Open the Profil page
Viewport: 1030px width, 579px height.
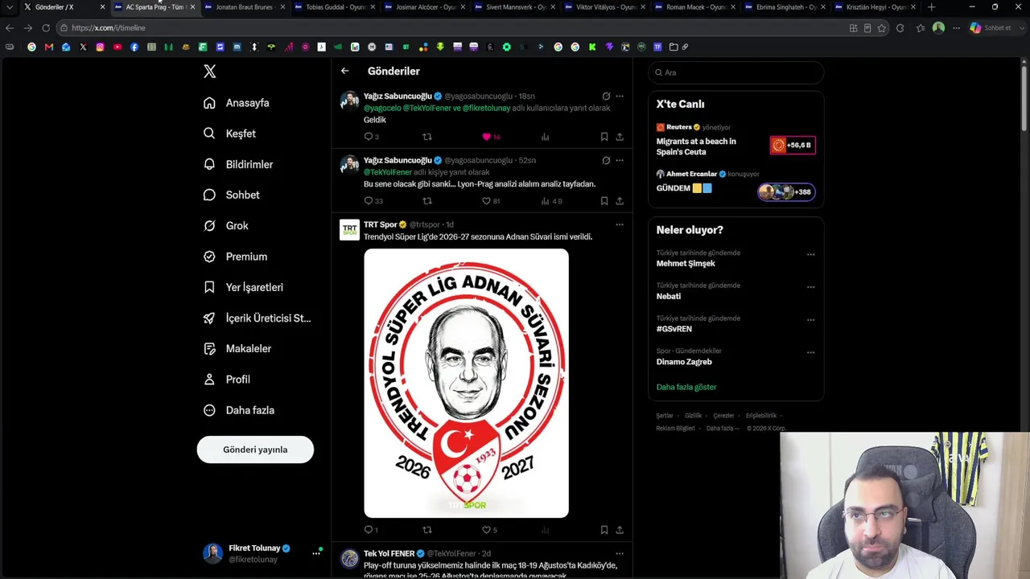point(226,380)
